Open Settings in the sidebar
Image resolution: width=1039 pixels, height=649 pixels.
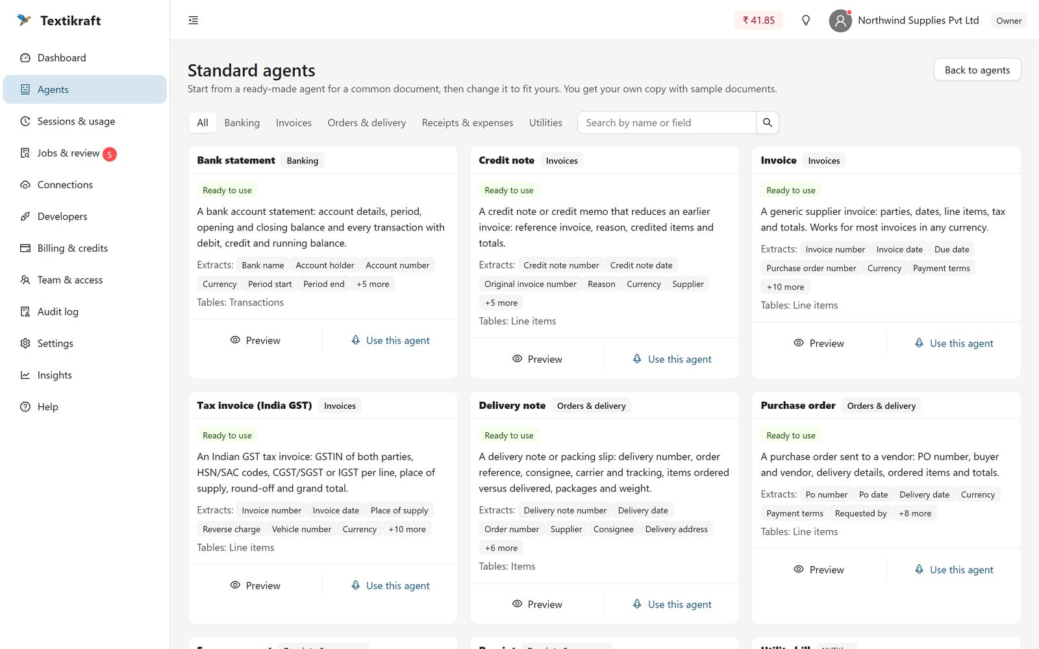point(84,344)
